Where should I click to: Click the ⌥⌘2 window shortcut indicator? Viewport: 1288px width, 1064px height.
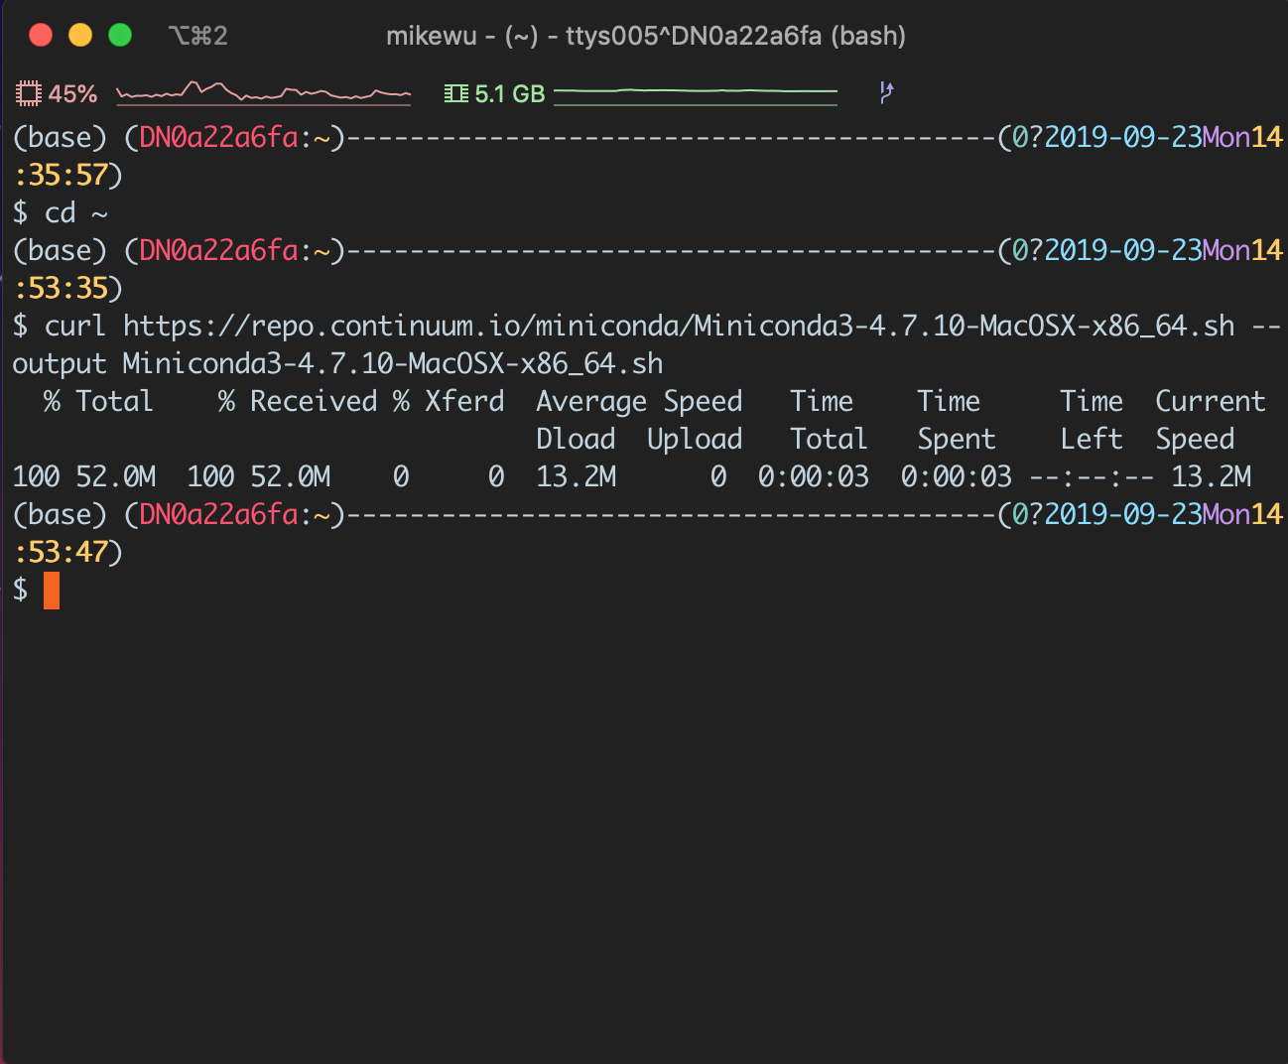pyautogui.click(x=197, y=34)
